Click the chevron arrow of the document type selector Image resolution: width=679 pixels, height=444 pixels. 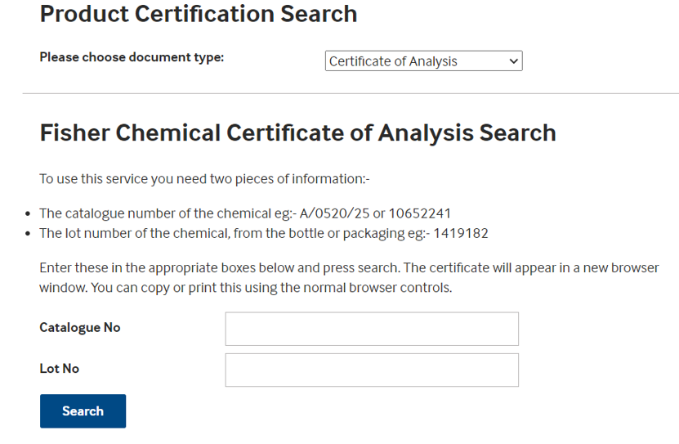click(x=513, y=61)
